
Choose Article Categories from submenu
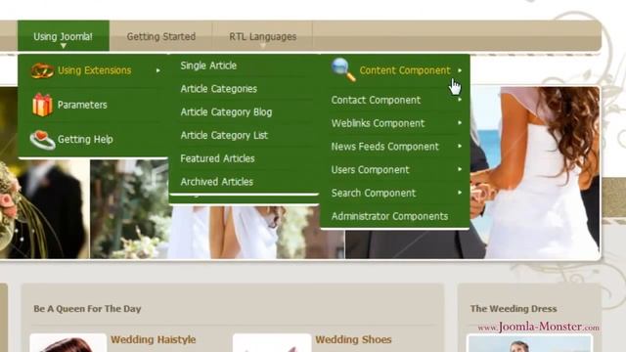tap(218, 89)
